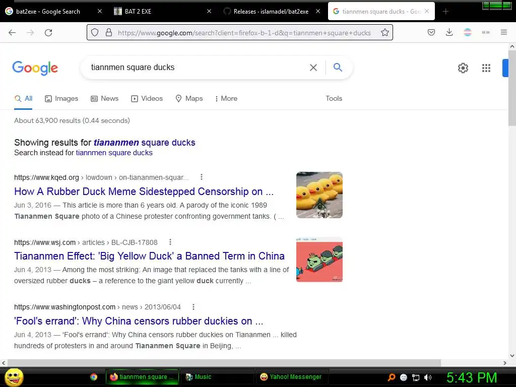Select the All results tab

coord(23,98)
